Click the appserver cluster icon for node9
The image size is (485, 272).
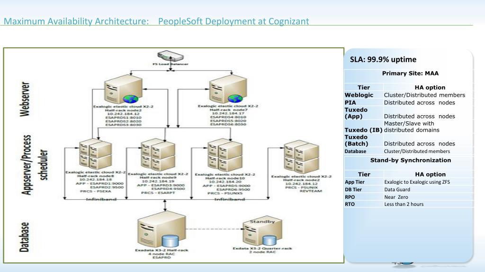(x=158, y=154)
